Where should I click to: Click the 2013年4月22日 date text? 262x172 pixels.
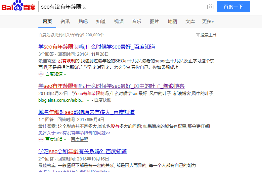pos(53,93)
